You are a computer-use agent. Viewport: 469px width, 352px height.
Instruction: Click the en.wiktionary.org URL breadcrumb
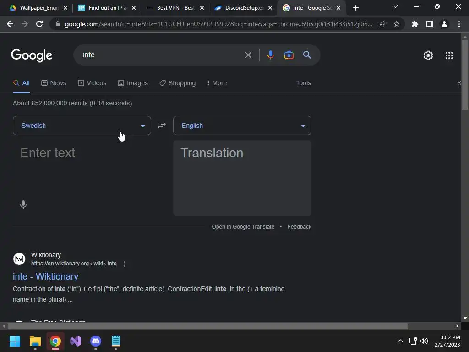coord(74,264)
